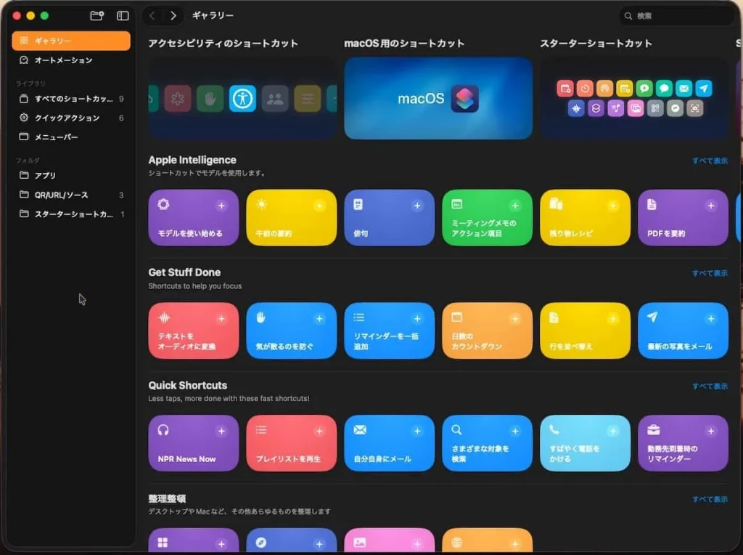Open the スターターショートカット banner
This screenshot has height=555, width=743.
point(634,99)
